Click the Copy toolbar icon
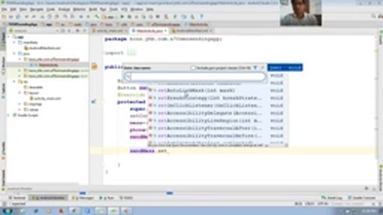 tap(50, 17)
